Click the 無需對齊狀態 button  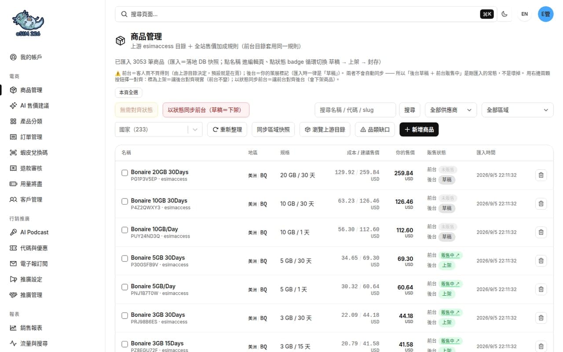[x=136, y=110]
